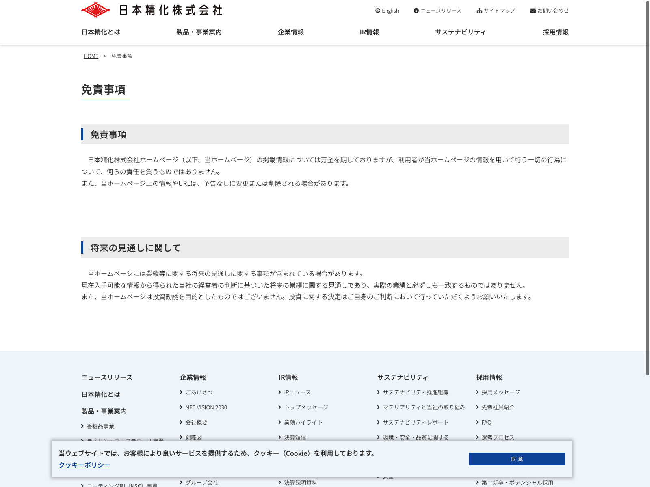Expand the 企業情報 navigation menu
Viewport: 650px width, 487px height.
pos(290,32)
